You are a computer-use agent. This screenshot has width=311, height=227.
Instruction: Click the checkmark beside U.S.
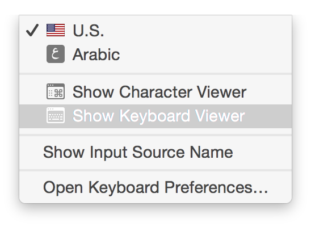tap(32, 30)
